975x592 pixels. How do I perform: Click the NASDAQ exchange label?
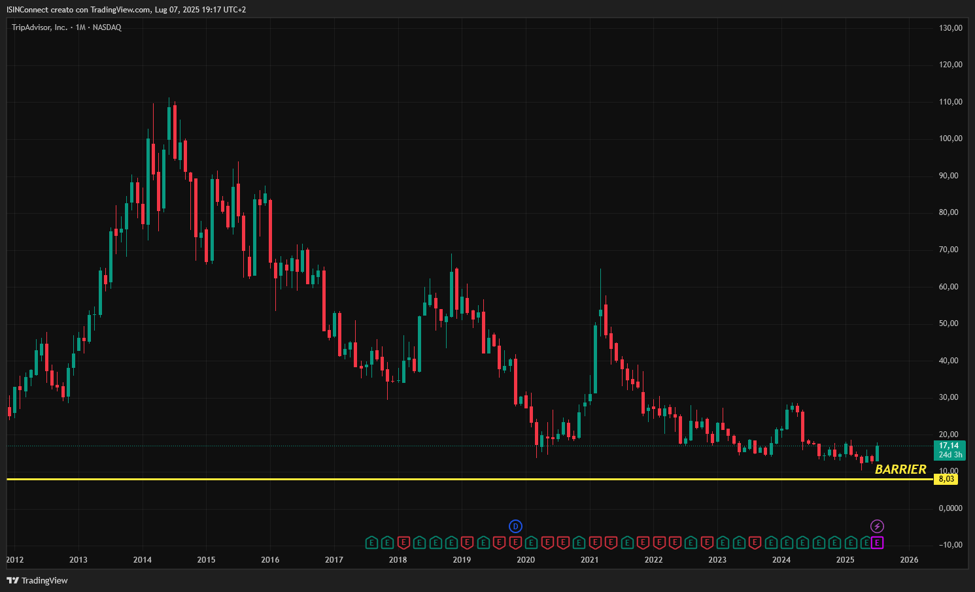tap(107, 27)
